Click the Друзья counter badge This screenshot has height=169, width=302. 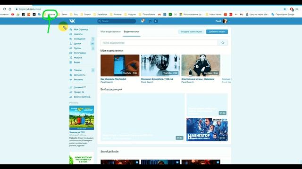coord(92,44)
